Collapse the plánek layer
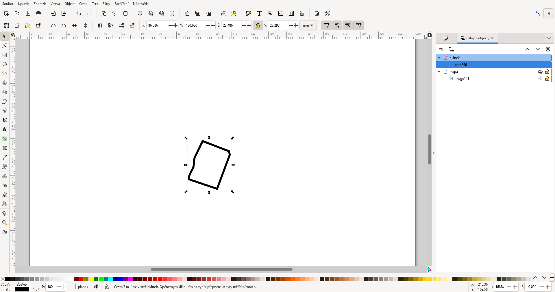The image size is (555, 292). pos(439,58)
